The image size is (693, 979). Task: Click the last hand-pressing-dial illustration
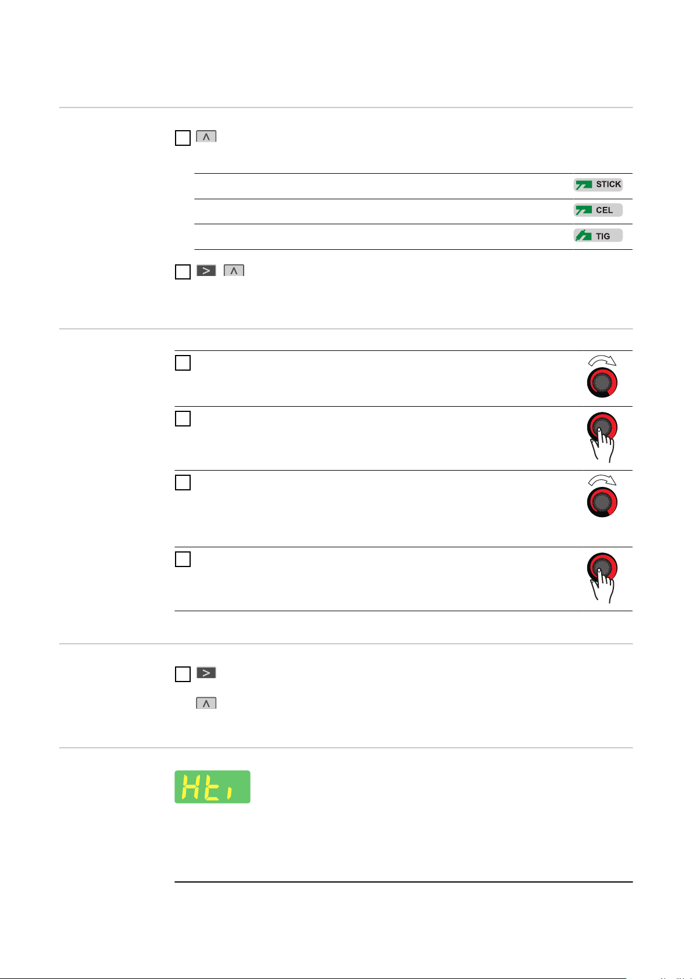click(602, 578)
